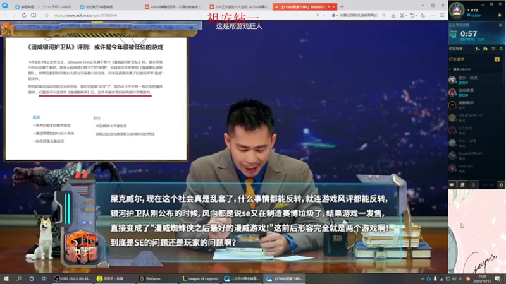The height and width of the screenshot is (284, 506).
Task: Go forward with the browser forward arrow
Action: coord(15,15)
